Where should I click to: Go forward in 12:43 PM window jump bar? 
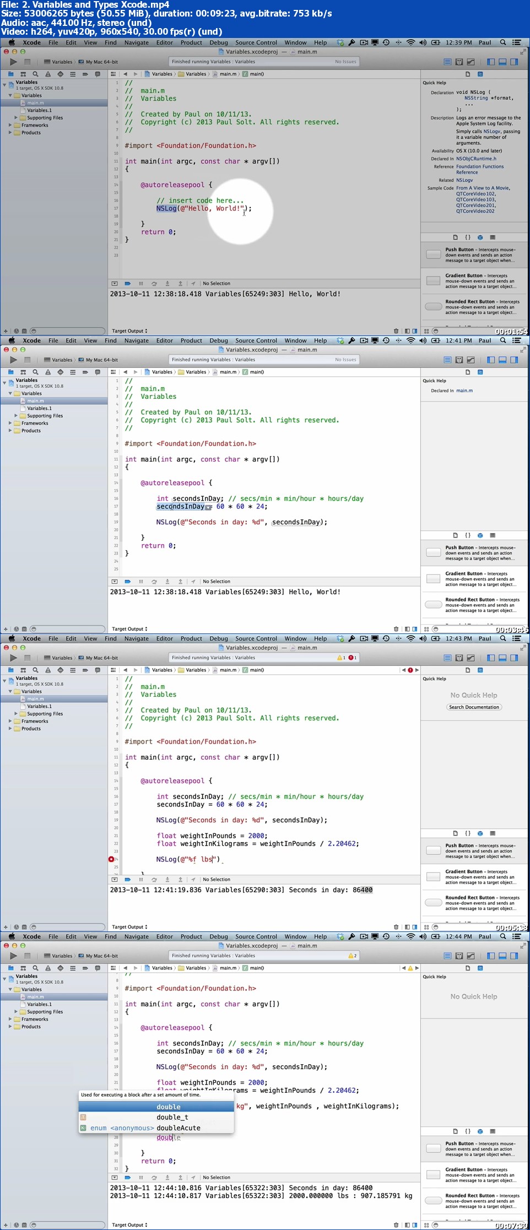(136, 670)
